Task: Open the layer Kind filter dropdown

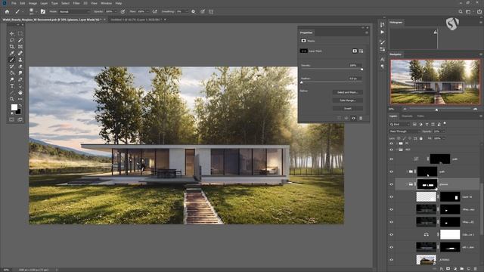Action: 399,124
